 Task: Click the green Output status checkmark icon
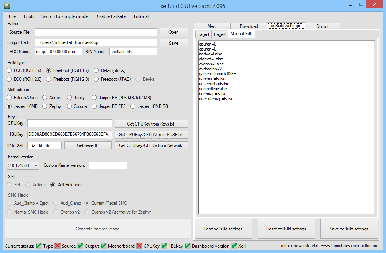click(80, 246)
